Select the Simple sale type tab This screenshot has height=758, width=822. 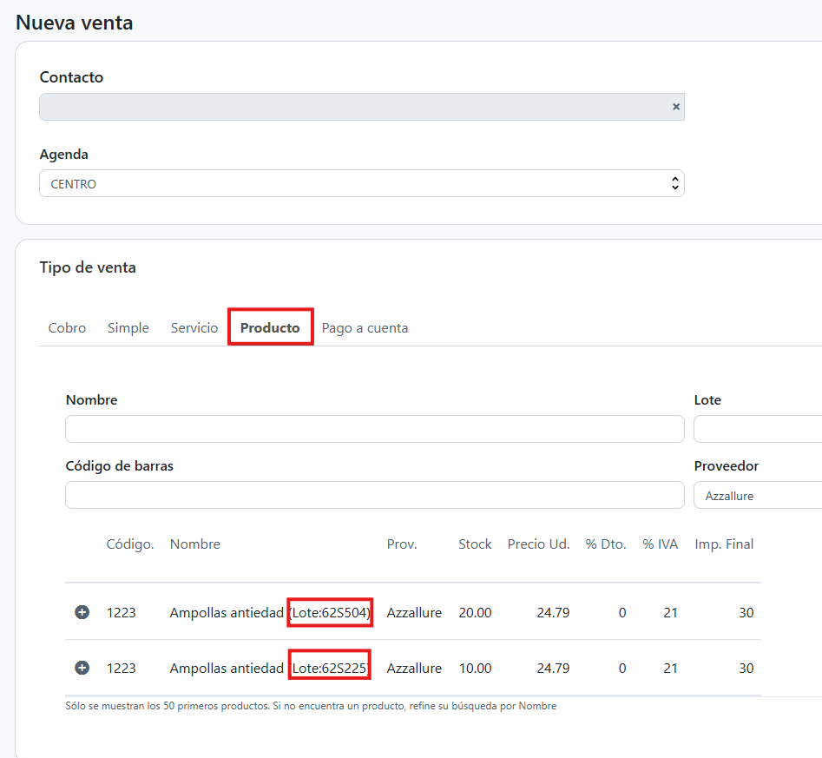tap(128, 328)
